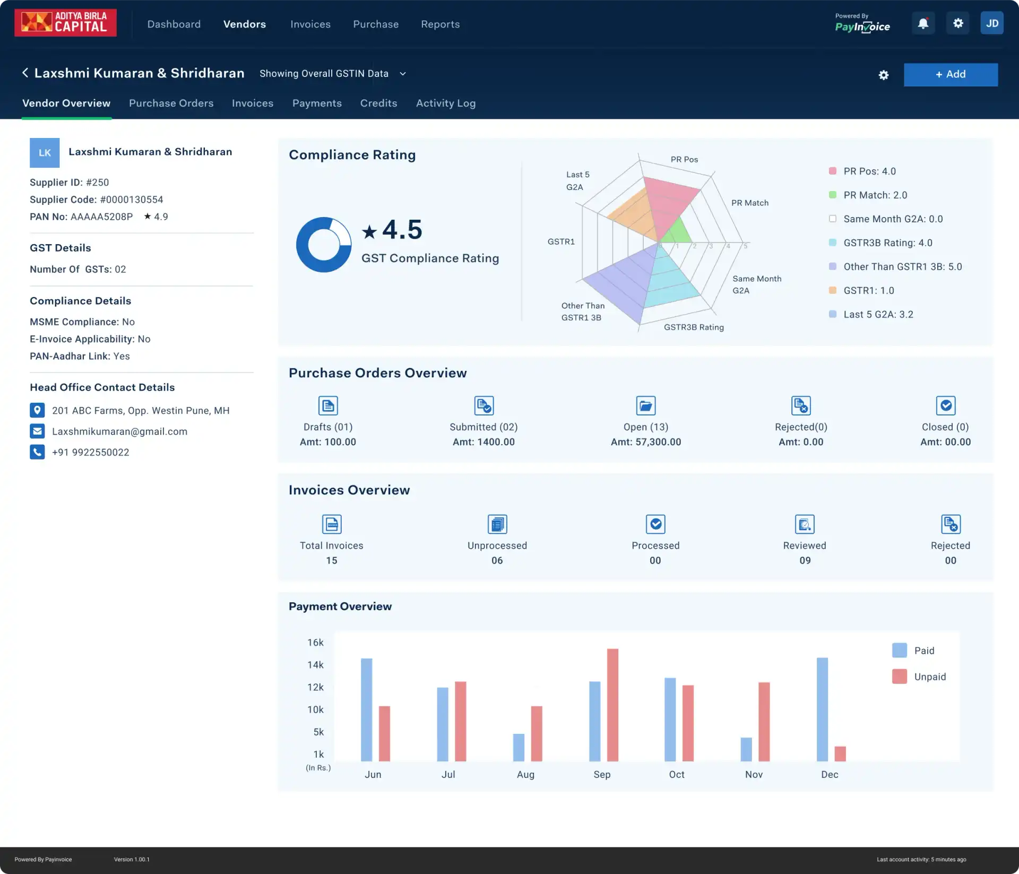Click the Drafts (01) label
The width and height of the screenshot is (1019, 874).
tap(328, 427)
